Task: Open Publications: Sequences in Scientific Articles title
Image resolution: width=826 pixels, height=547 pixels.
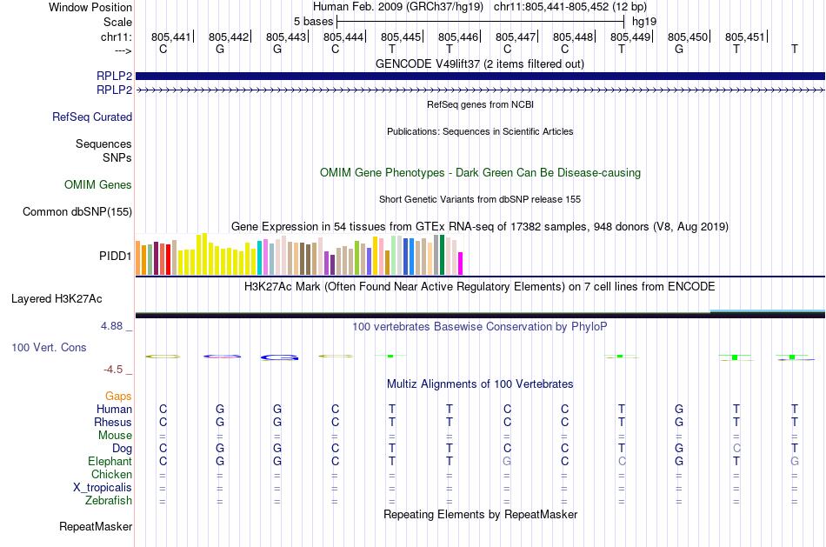Action: click(x=480, y=131)
